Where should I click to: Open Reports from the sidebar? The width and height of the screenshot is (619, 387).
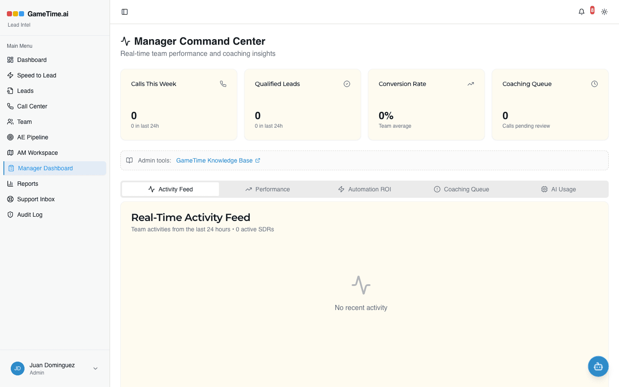pyautogui.click(x=55, y=184)
